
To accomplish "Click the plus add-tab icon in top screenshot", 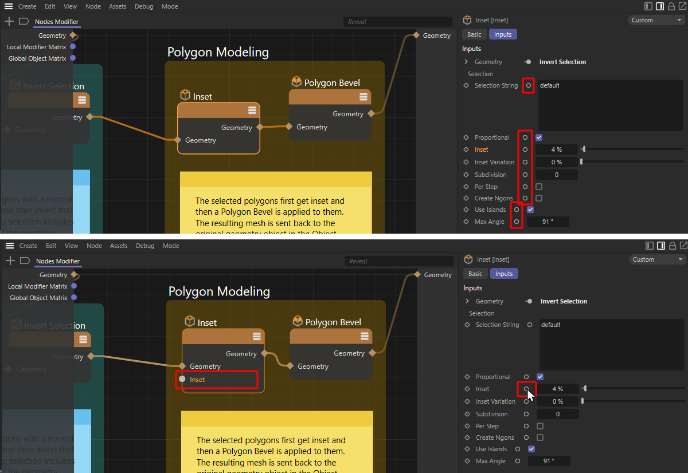I will coord(9,22).
